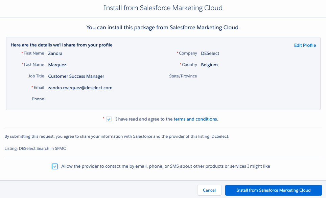Image resolution: width=326 pixels, height=198 pixels.
Task: Click the State/Province label
Action: coord(183,76)
